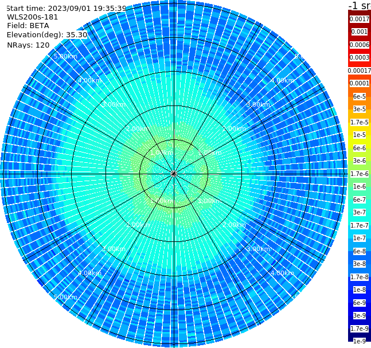This screenshot has width=371, height=348.
Task: Click the 3e-9 colorbar label
Action: [x=360, y=315]
